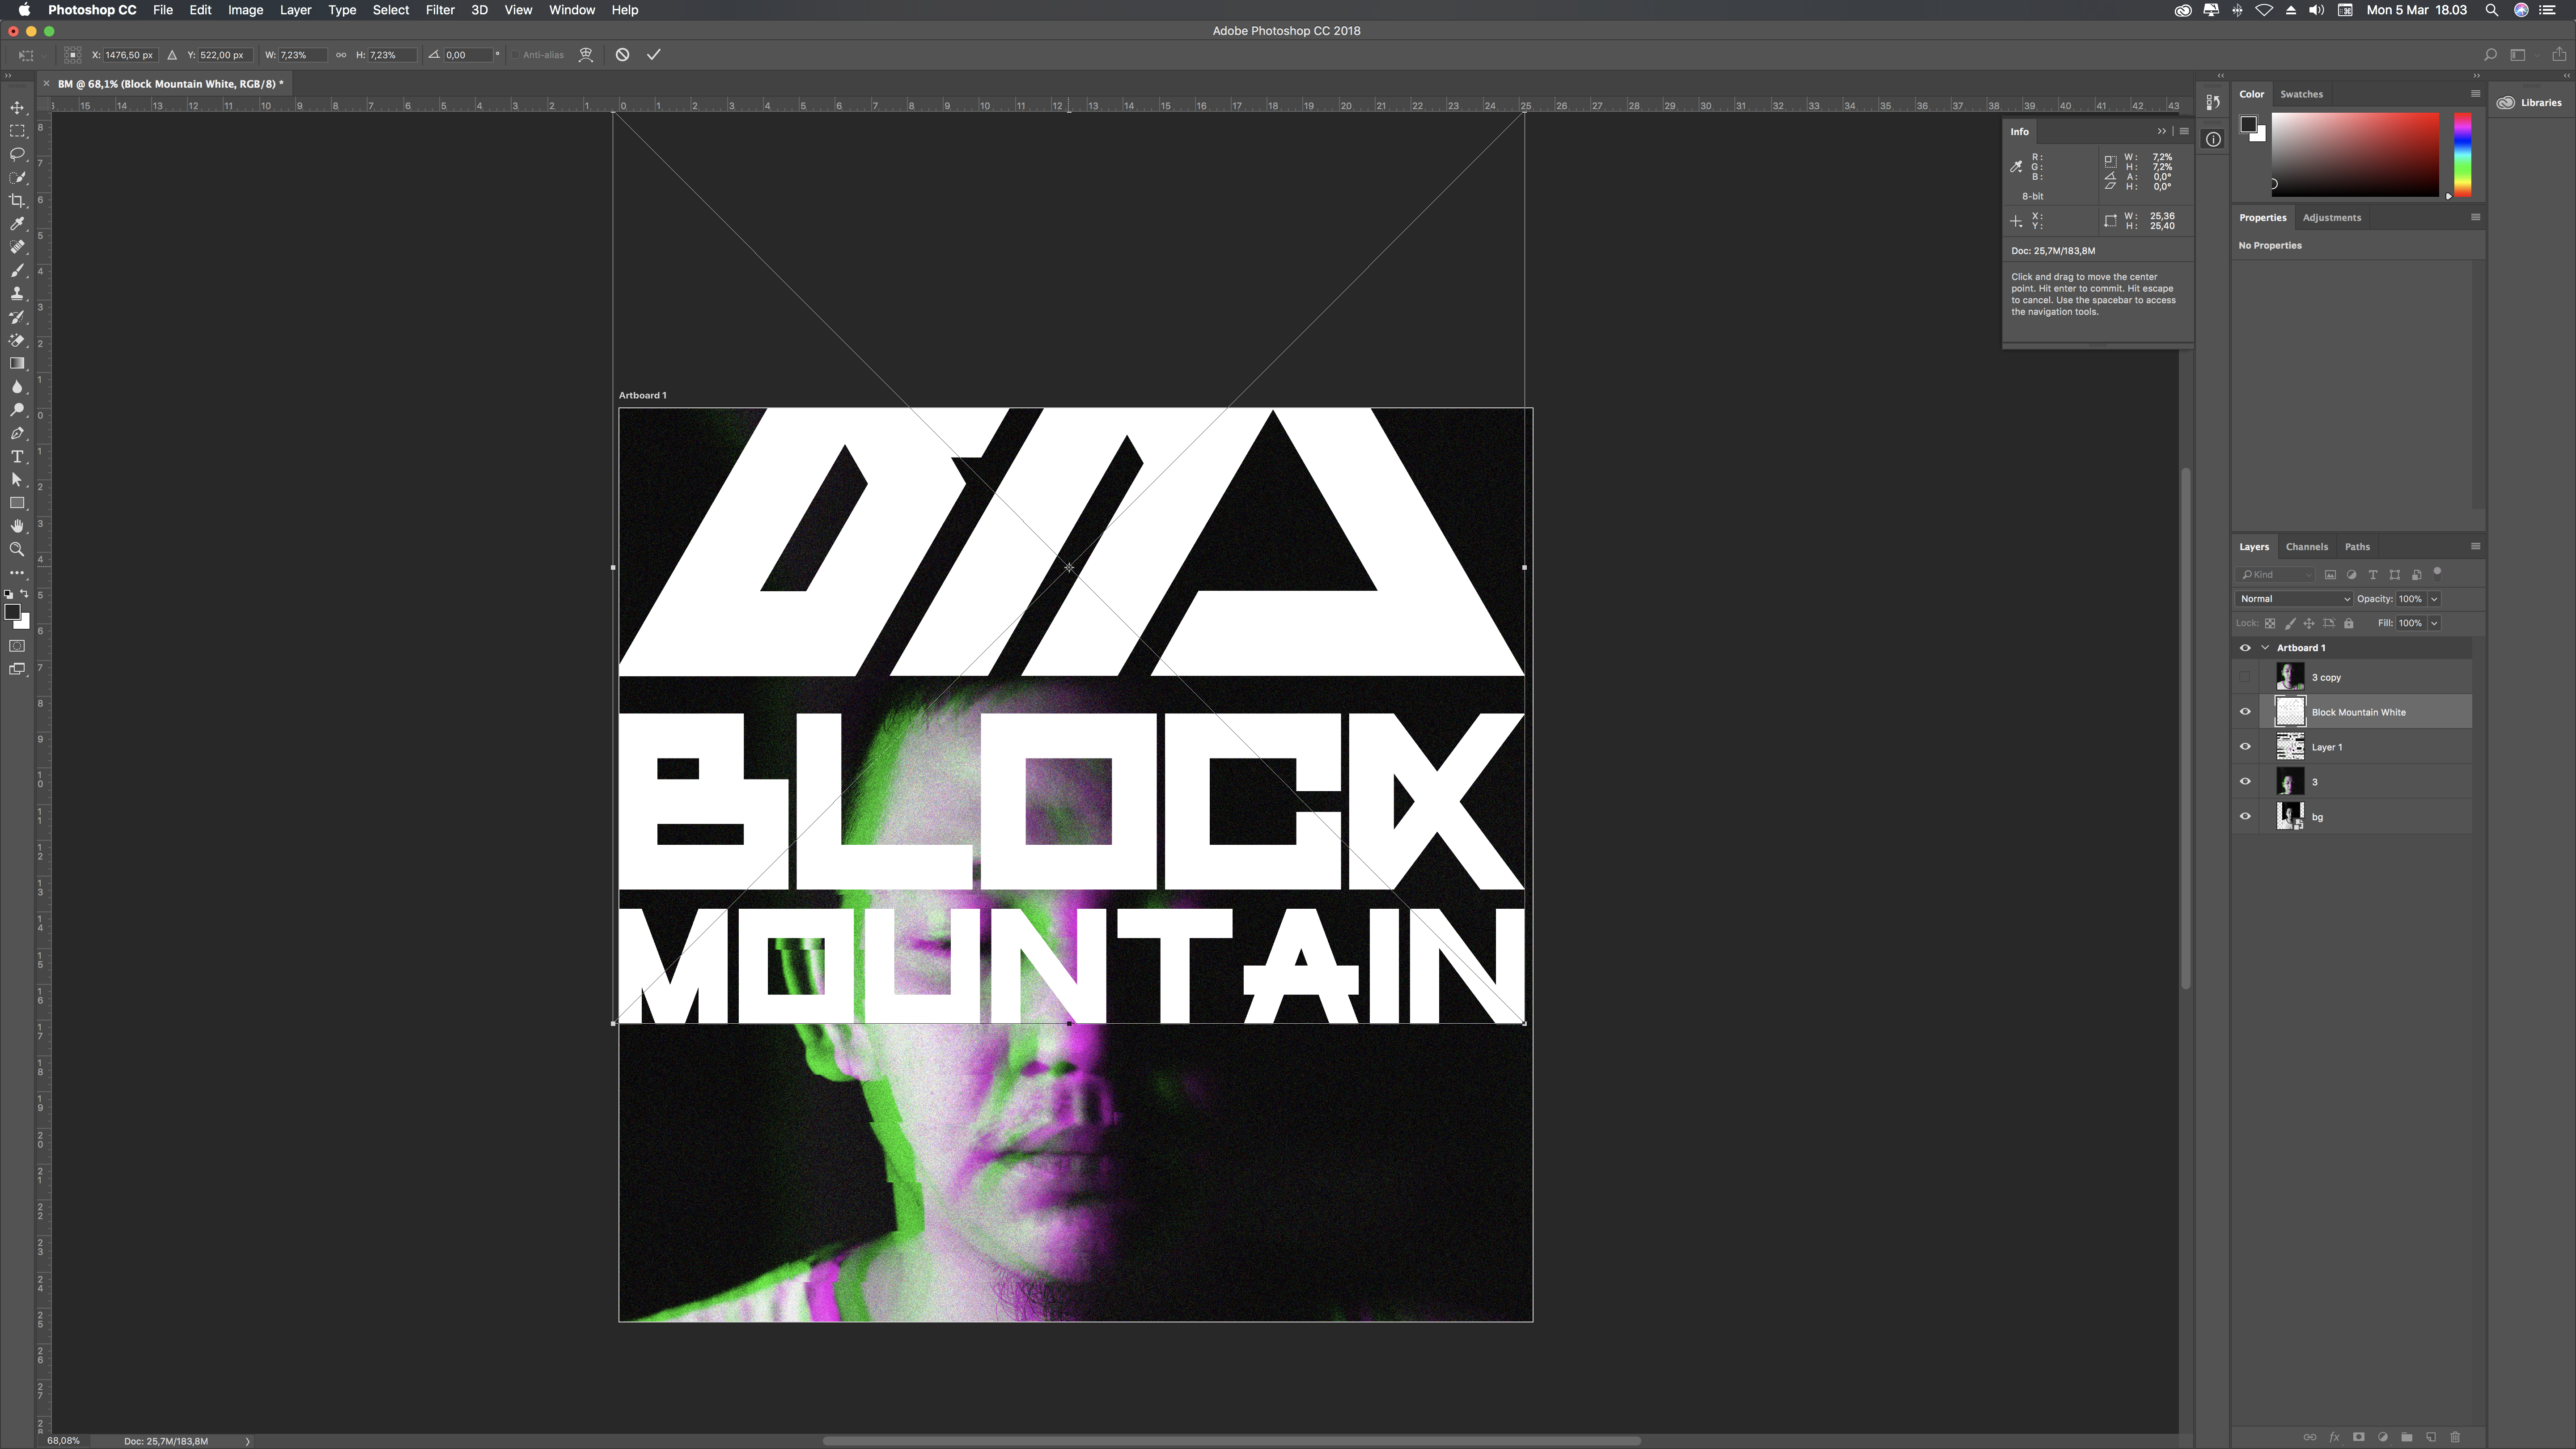This screenshot has height=1449, width=2576.
Task: Open the Filter menu
Action: pyautogui.click(x=439, y=10)
